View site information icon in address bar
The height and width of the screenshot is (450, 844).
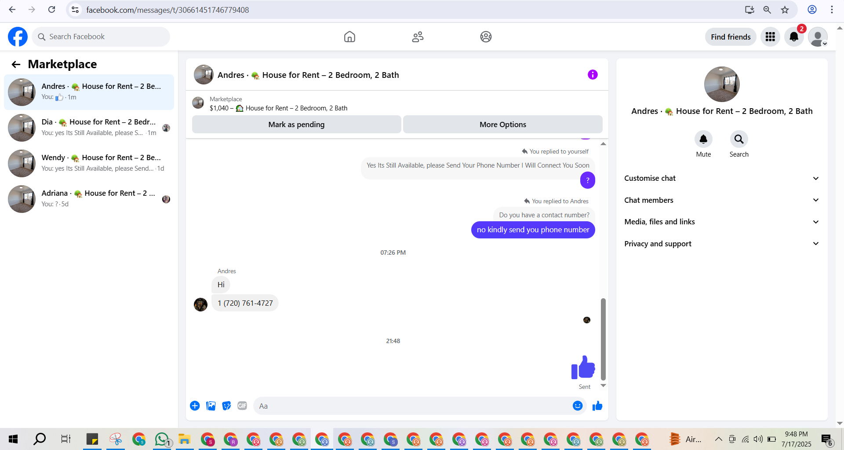[x=75, y=10]
